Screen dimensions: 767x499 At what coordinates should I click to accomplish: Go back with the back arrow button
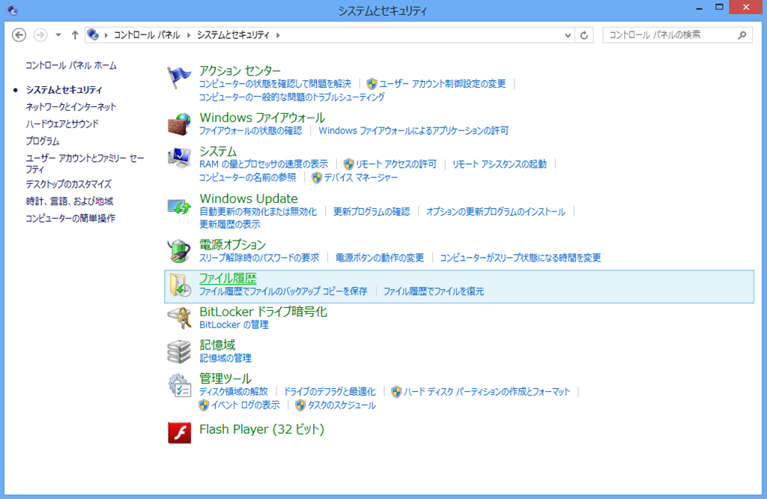[19, 35]
